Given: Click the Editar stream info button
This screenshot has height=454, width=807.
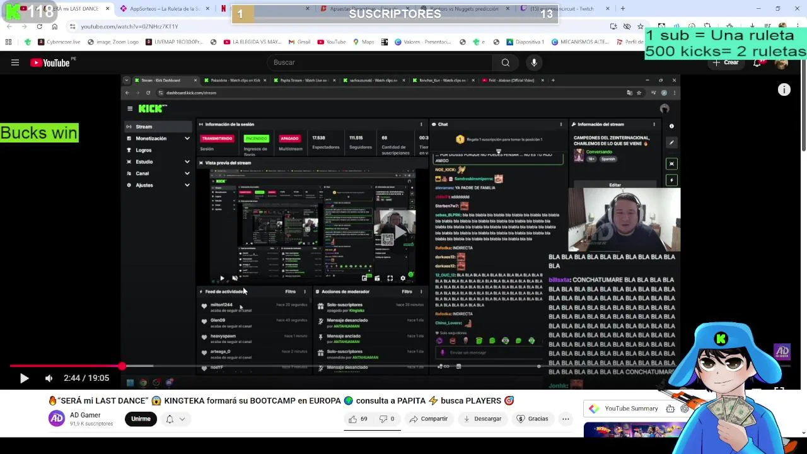Looking at the screenshot, I should (x=615, y=185).
